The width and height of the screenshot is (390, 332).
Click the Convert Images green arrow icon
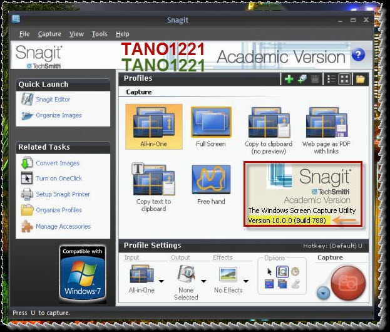pyautogui.click(x=27, y=163)
